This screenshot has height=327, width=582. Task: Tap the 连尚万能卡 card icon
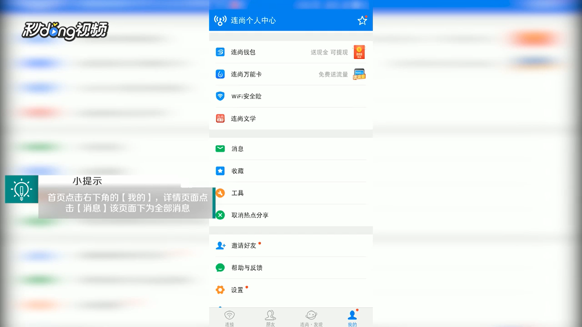(220, 74)
